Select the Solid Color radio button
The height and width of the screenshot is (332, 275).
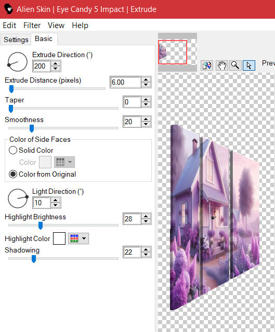(13, 150)
